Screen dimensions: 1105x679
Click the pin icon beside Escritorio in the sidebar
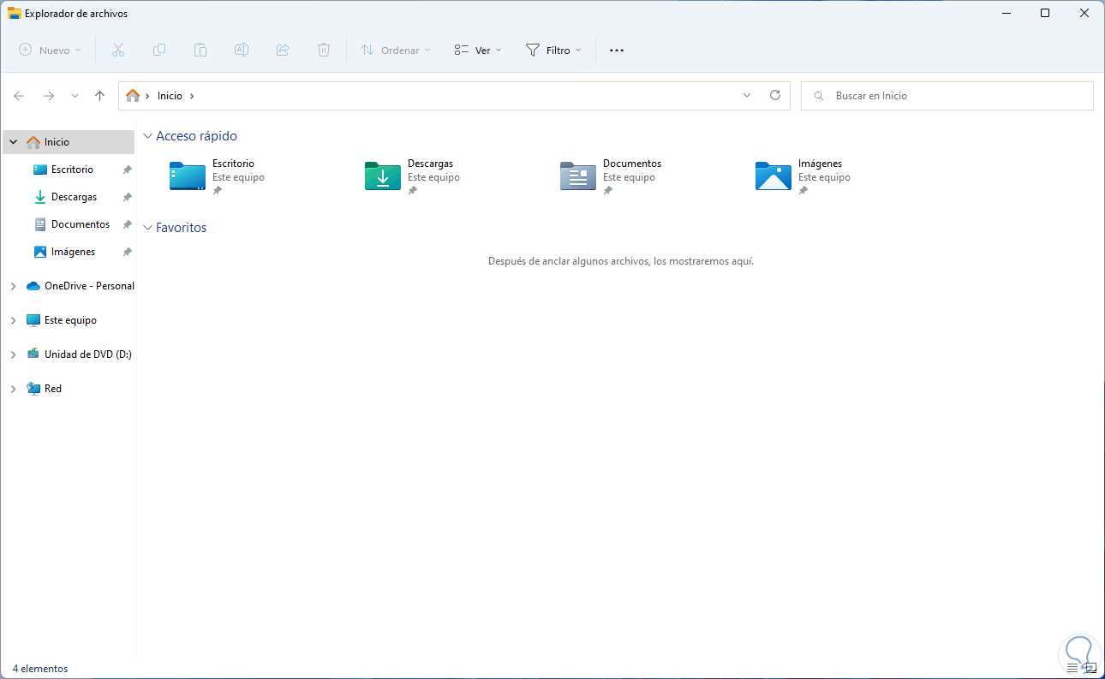point(127,170)
